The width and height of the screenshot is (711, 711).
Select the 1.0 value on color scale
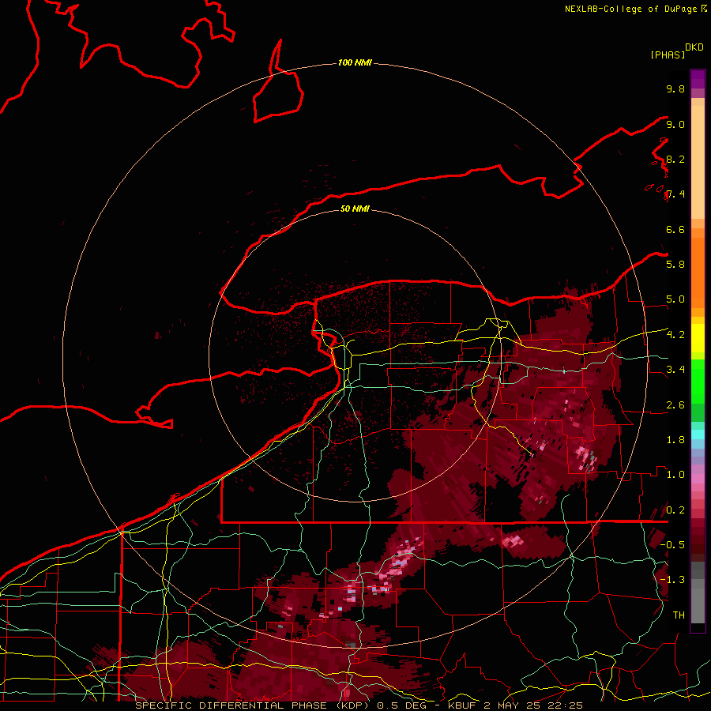675,475
